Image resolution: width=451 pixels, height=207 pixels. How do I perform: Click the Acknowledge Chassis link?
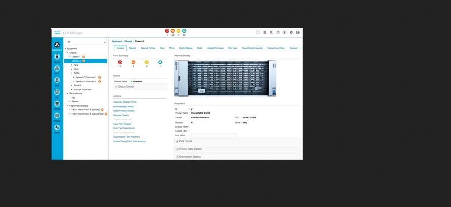click(x=123, y=107)
